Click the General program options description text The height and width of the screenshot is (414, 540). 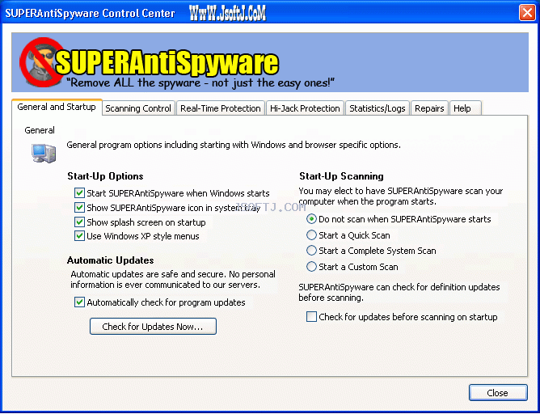(234, 145)
